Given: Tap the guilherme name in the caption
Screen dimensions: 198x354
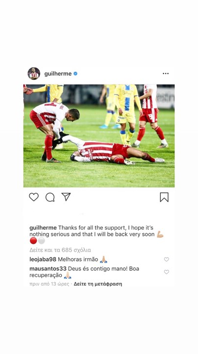Looking at the screenshot, I should (43, 228).
